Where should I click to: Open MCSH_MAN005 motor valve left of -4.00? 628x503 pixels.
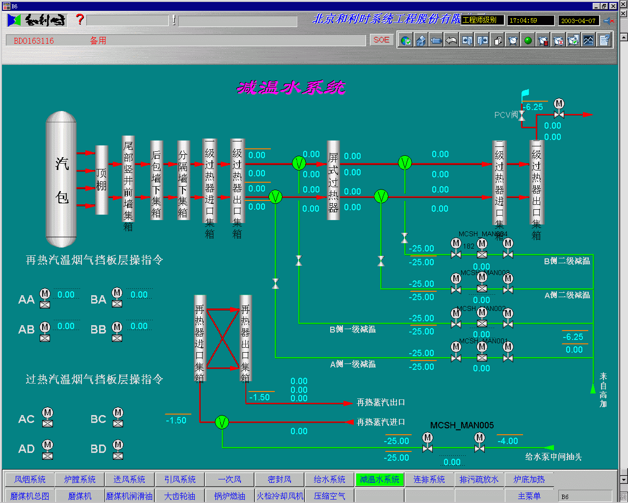pos(479,442)
